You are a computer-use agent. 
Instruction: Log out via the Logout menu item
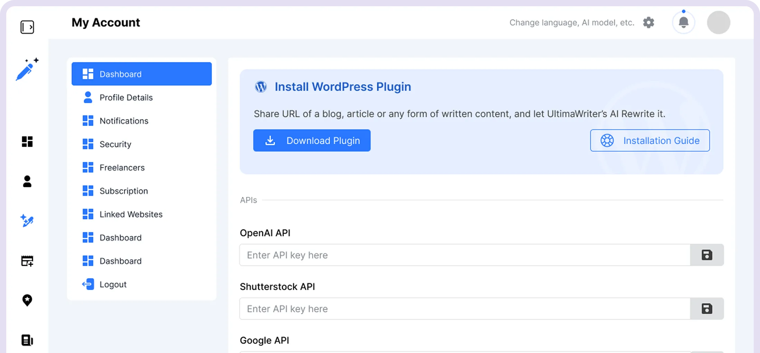point(142,284)
